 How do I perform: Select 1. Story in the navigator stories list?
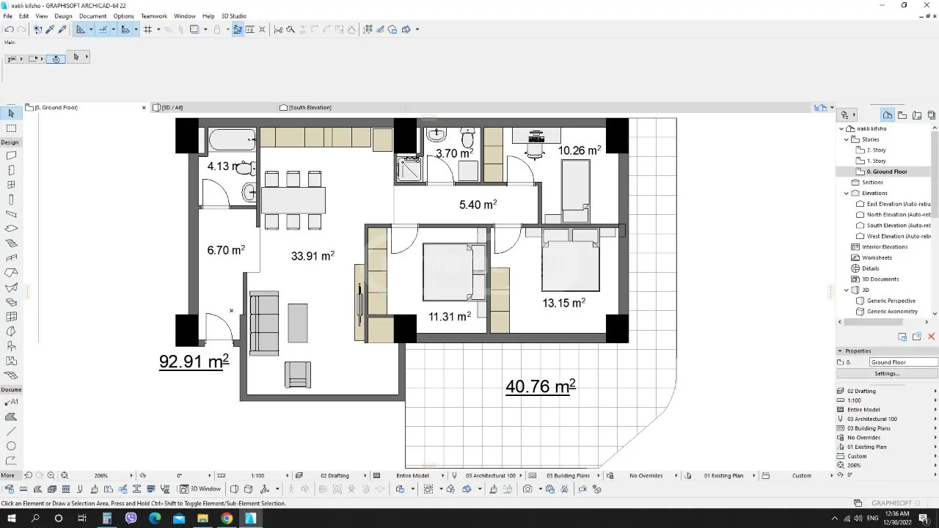(876, 161)
